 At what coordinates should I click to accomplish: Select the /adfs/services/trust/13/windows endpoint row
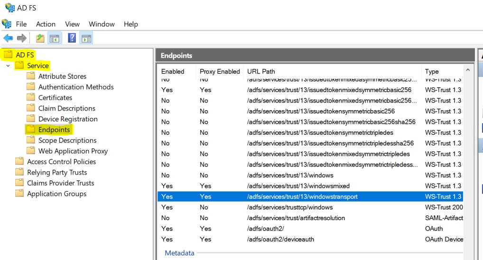(310, 175)
